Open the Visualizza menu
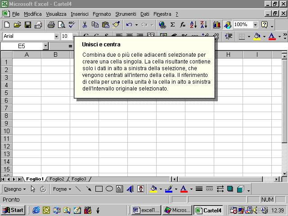This screenshot has height=216, width=288. coord(56,14)
